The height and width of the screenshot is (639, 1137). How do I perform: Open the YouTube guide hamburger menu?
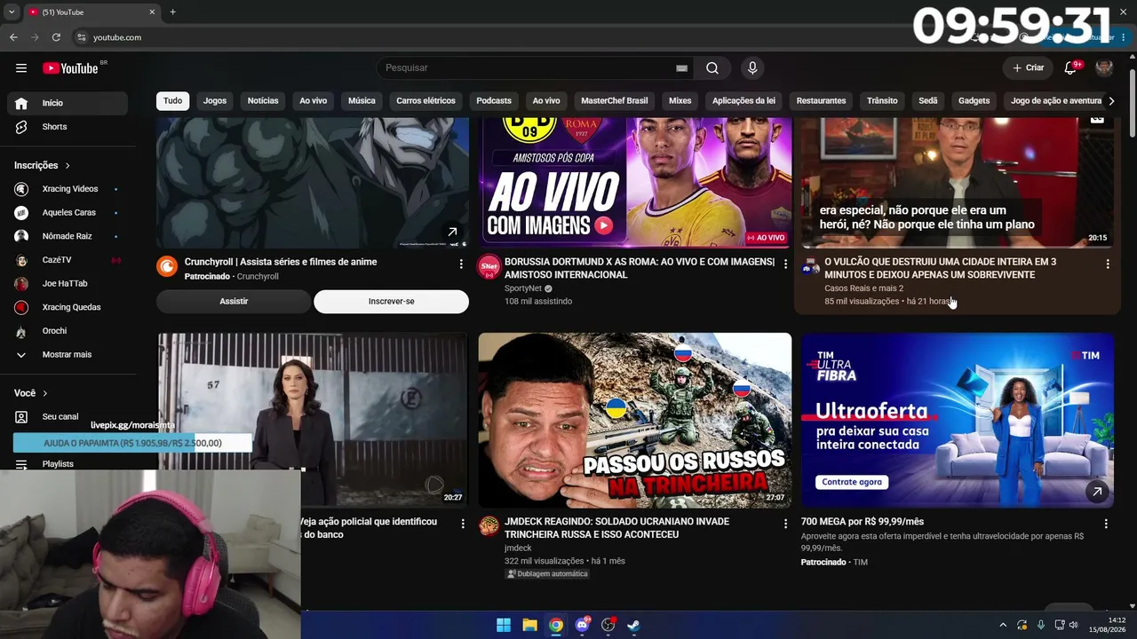[x=21, y=68]
